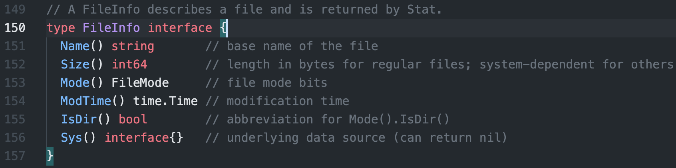Viewport: 676px width, 168px height.
Task: Click the ModTime method identifier
Action: (x=85, y=101)
